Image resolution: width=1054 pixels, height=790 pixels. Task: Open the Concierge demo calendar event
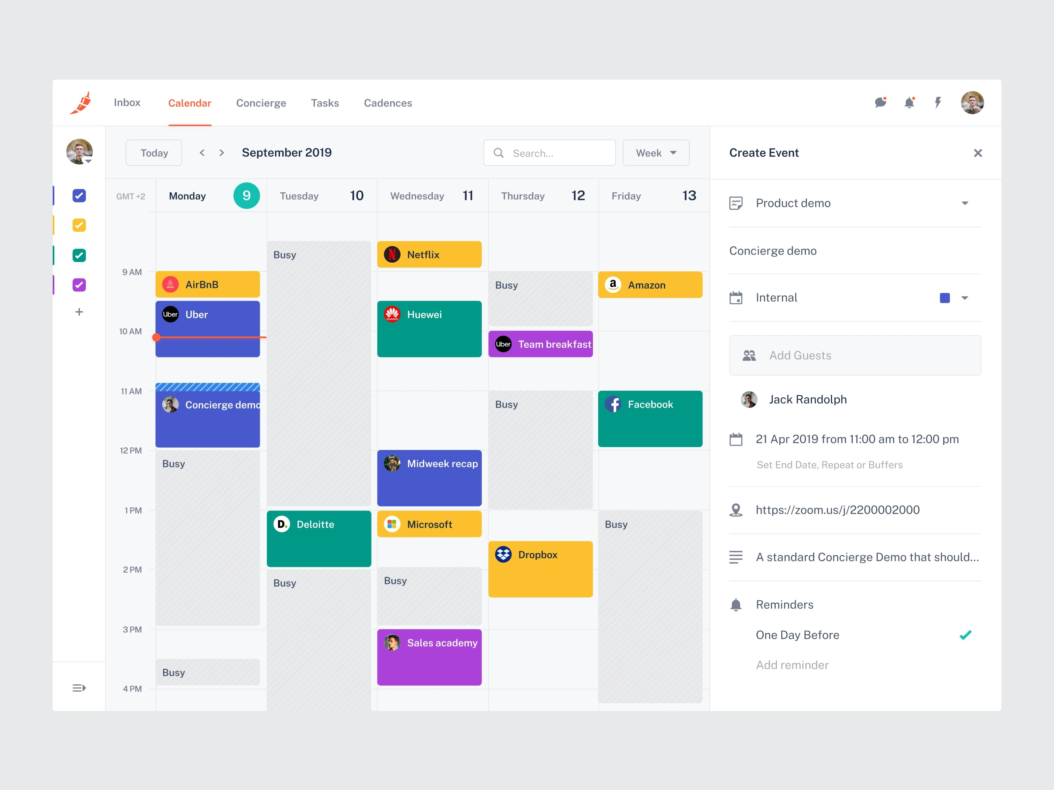pyautogui.click(x=208, y=415)
